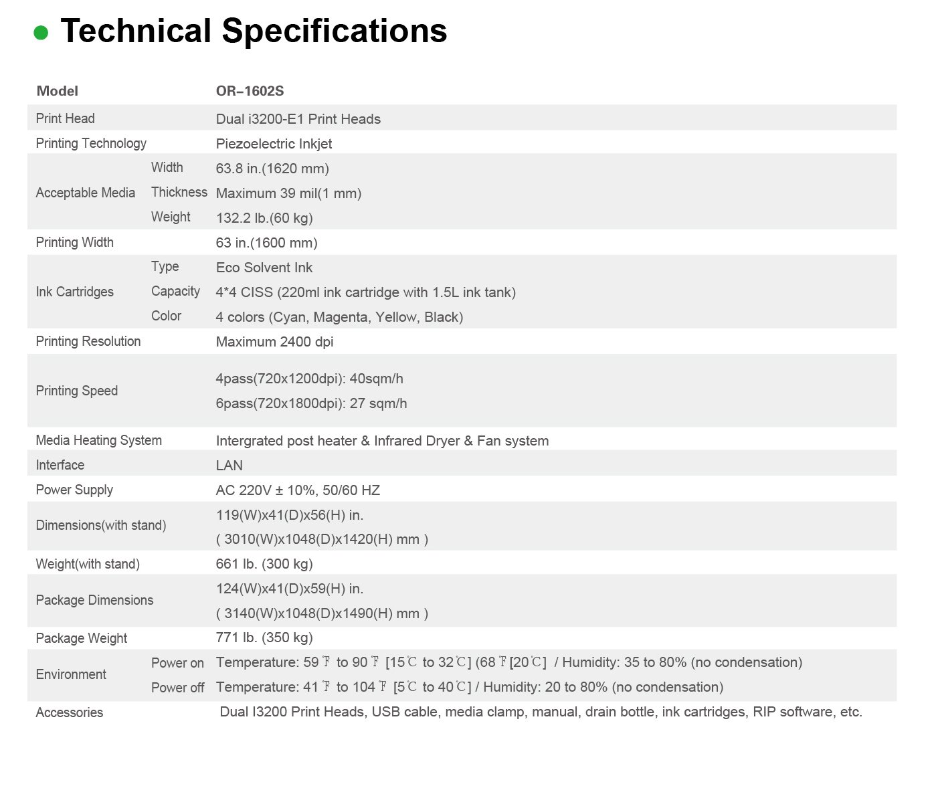Click the Technical Specifications heading

(254, 31)
